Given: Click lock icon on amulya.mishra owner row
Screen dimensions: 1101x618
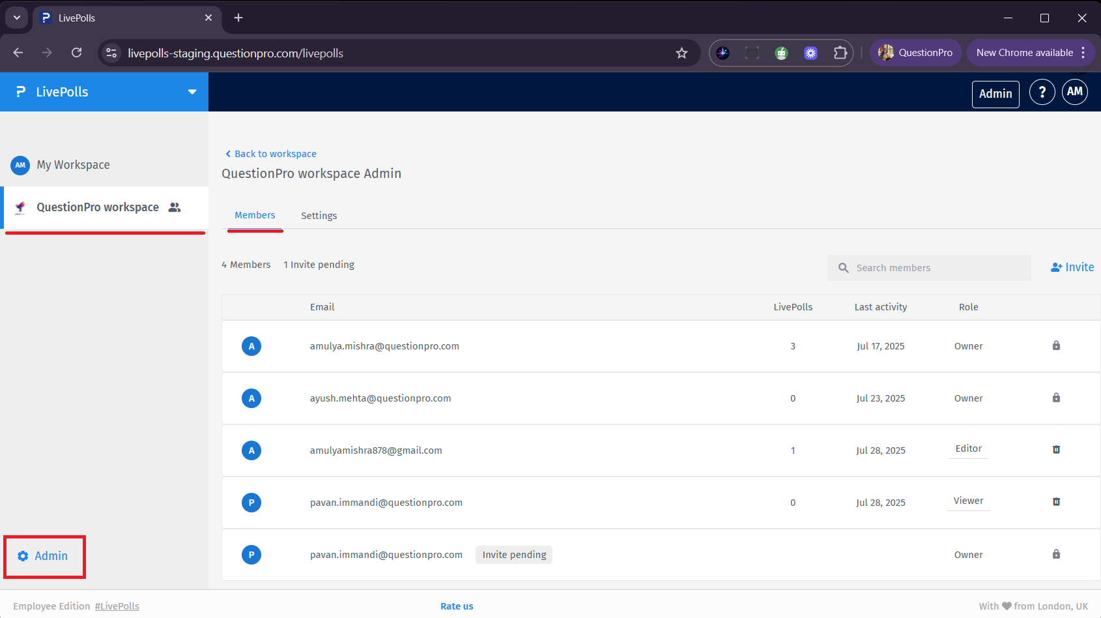Looking at the screenshot, I should tap(1056, 346).
